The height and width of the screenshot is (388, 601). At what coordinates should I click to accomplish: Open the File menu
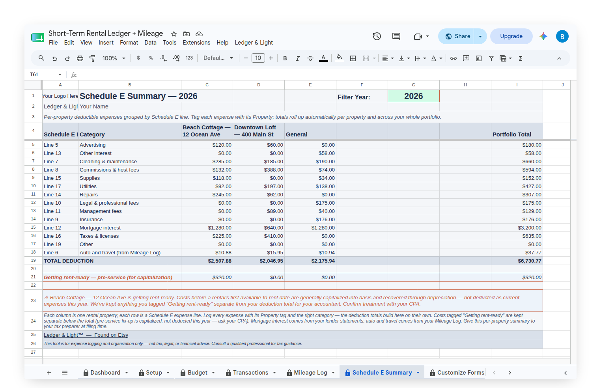tap(53, 43)
